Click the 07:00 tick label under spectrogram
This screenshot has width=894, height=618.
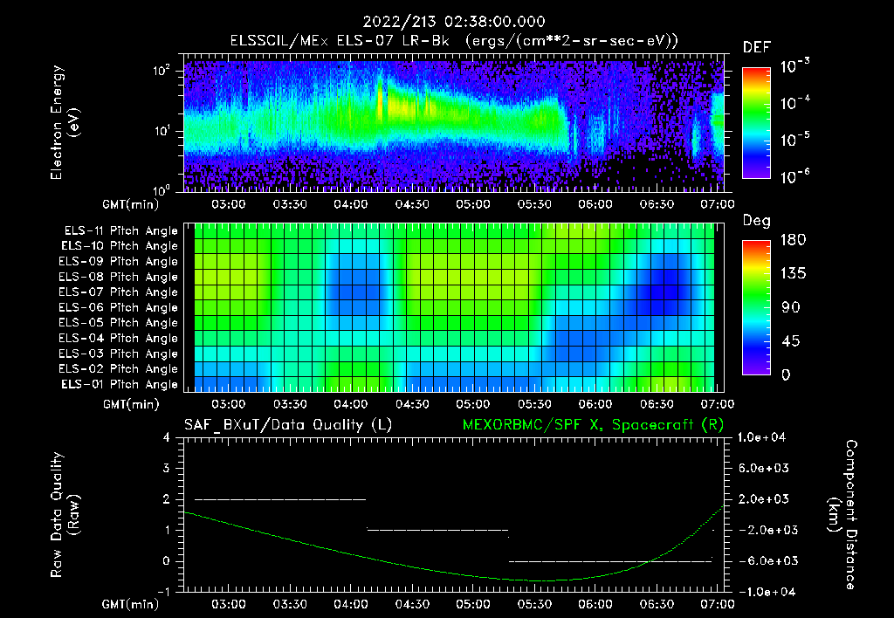point(718,204)
